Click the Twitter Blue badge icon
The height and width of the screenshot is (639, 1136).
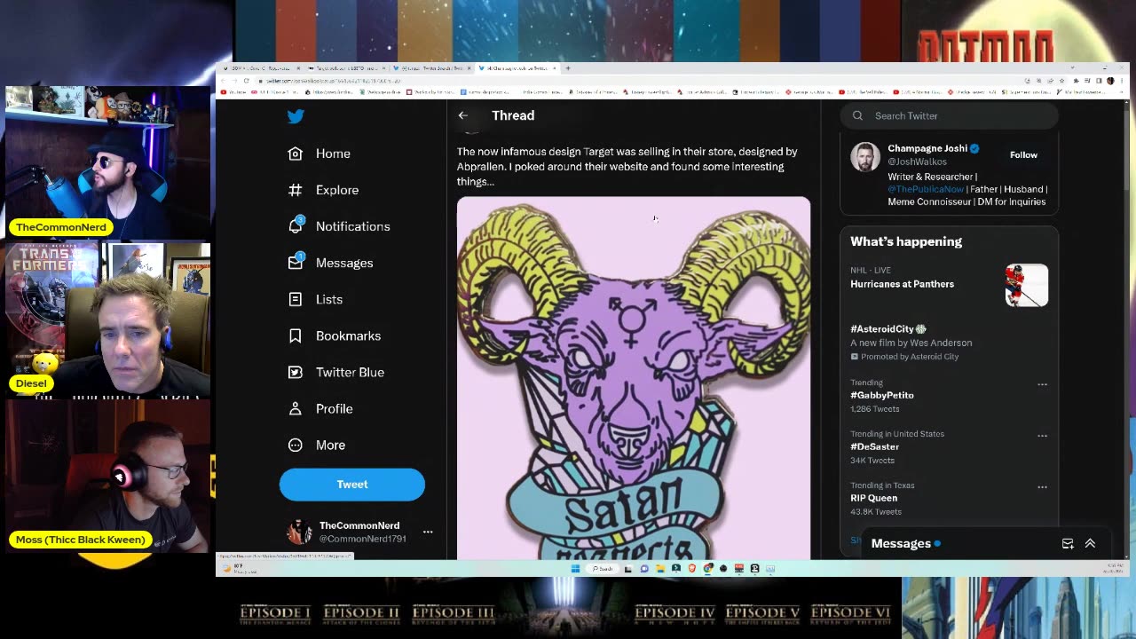tap(296, 372)
